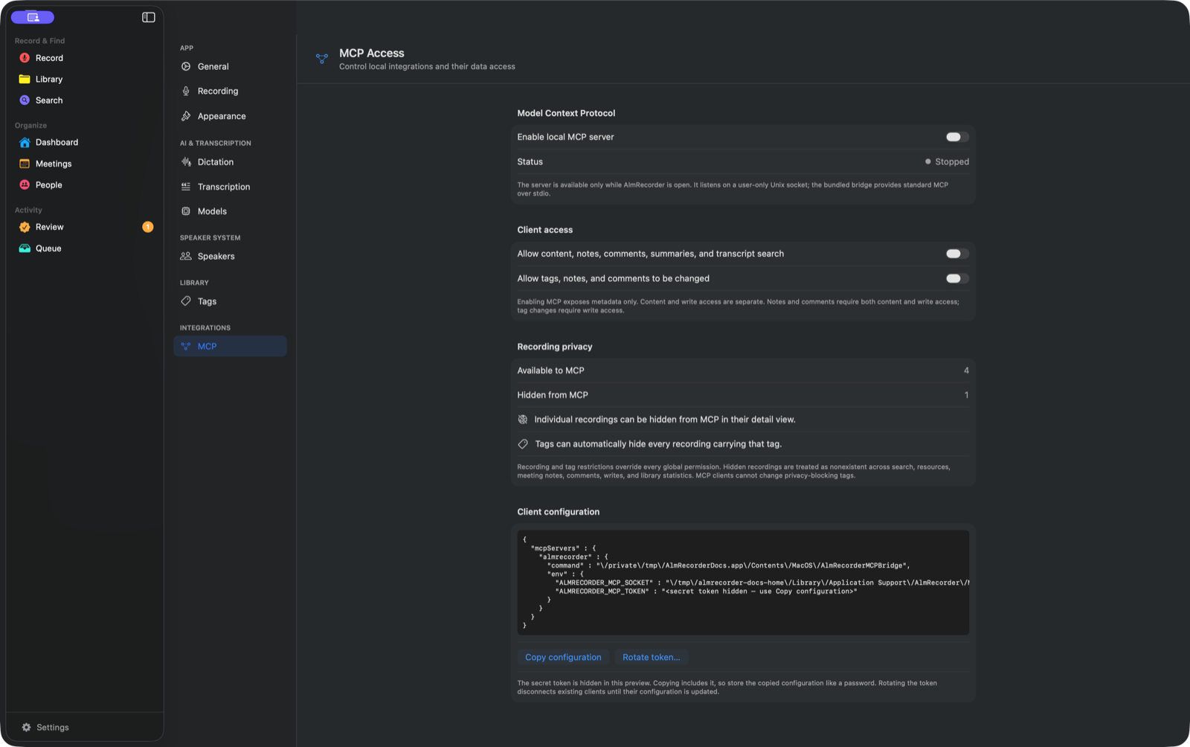Toggle the sidebar collapse icon
Image resolution: width=1190 pixels, height=747 pixels.
coord(149,17)
